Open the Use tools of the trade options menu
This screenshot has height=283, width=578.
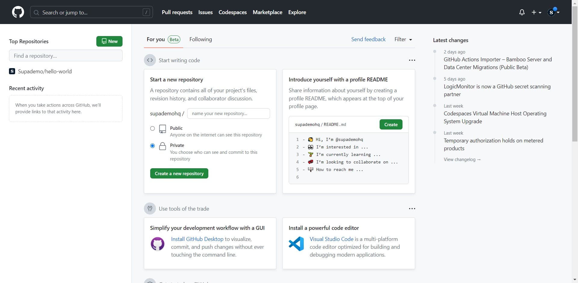(412, 208)
